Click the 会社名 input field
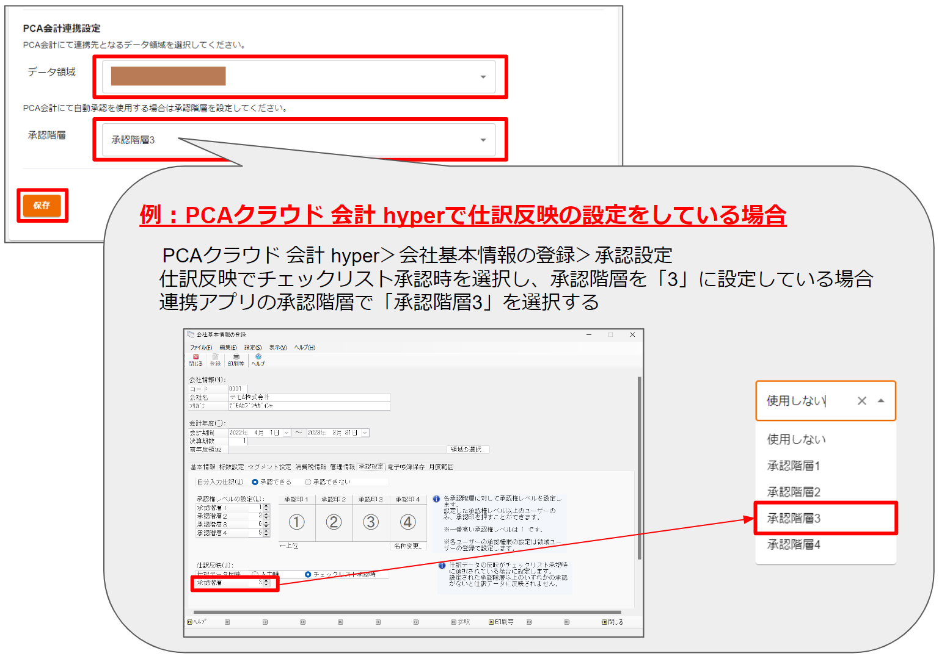Screen dimensions: 939x659 309,397
